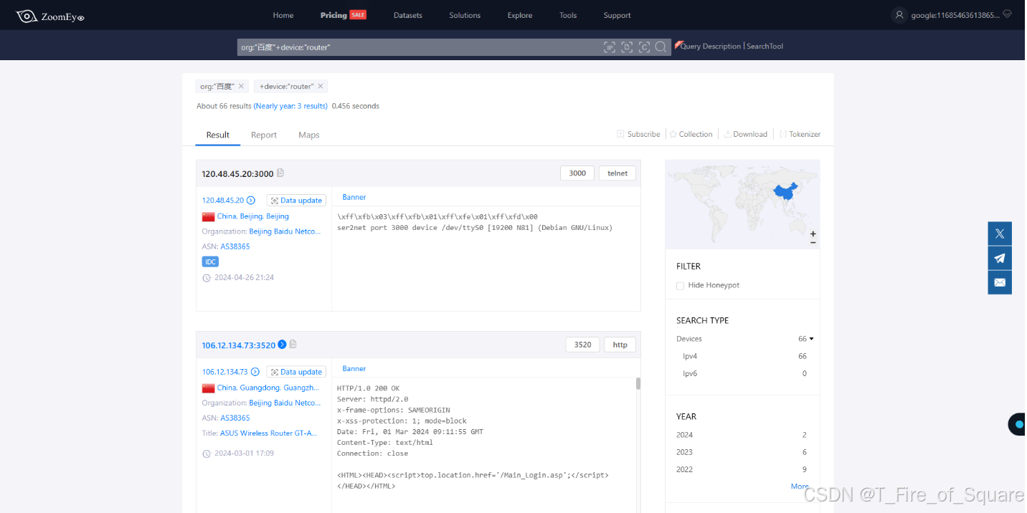Remove the +device:"router" filter tag

point(321,86)
